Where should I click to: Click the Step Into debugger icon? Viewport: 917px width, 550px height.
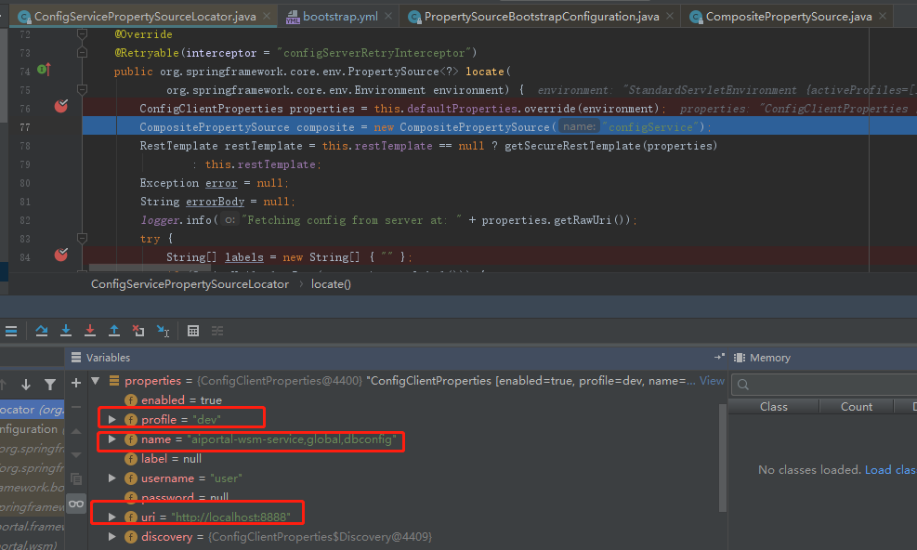[66, 331]
